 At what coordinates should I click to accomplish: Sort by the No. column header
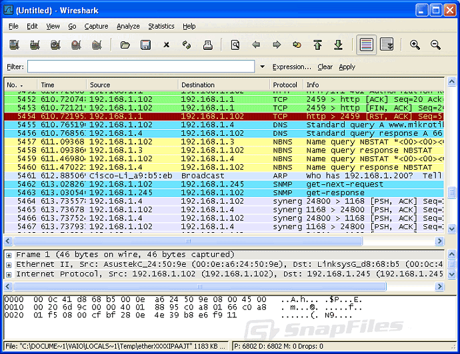click(x=21, y=85)
